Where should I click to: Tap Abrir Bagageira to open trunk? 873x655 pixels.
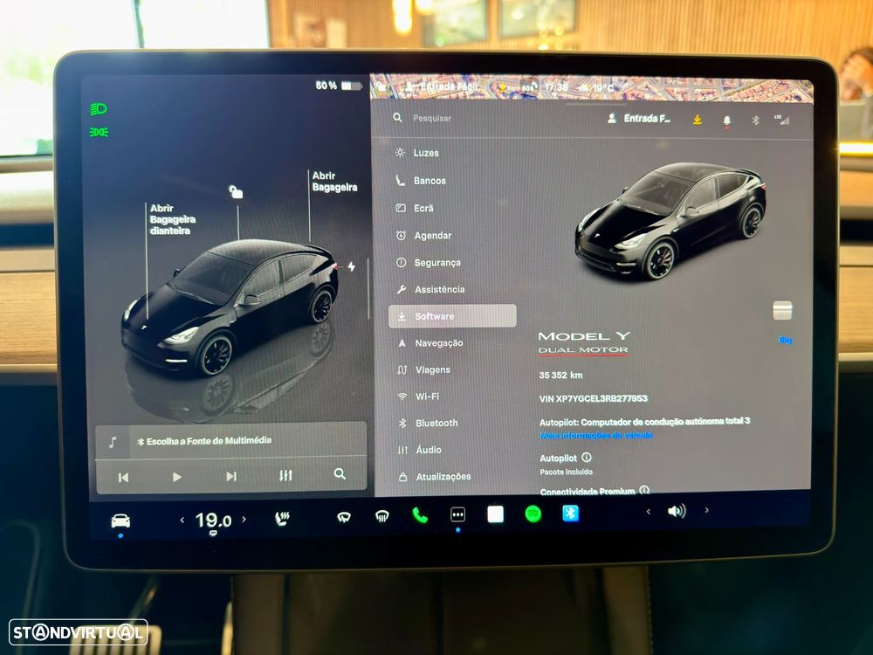tap(334, 182)
